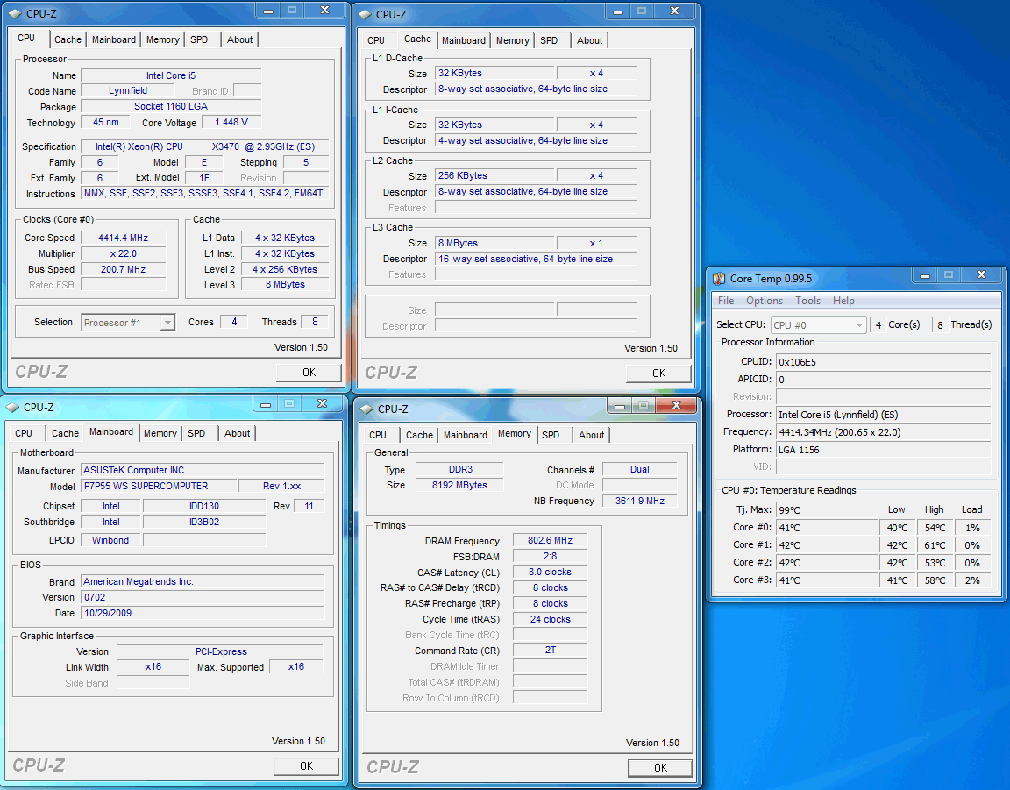Click the Cycle Time value "24 clocks"
The height and width of the screenshot is (790, 1010).
point(550,619)
